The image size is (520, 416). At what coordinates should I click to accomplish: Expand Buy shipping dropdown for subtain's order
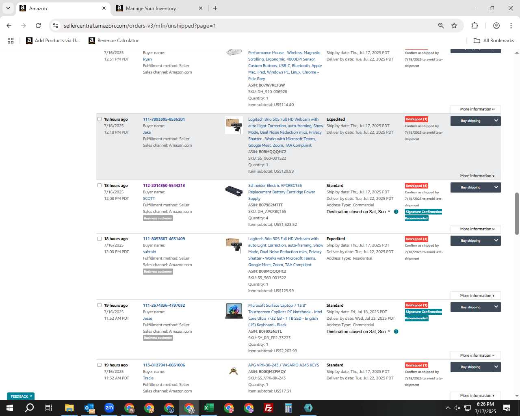496,240
